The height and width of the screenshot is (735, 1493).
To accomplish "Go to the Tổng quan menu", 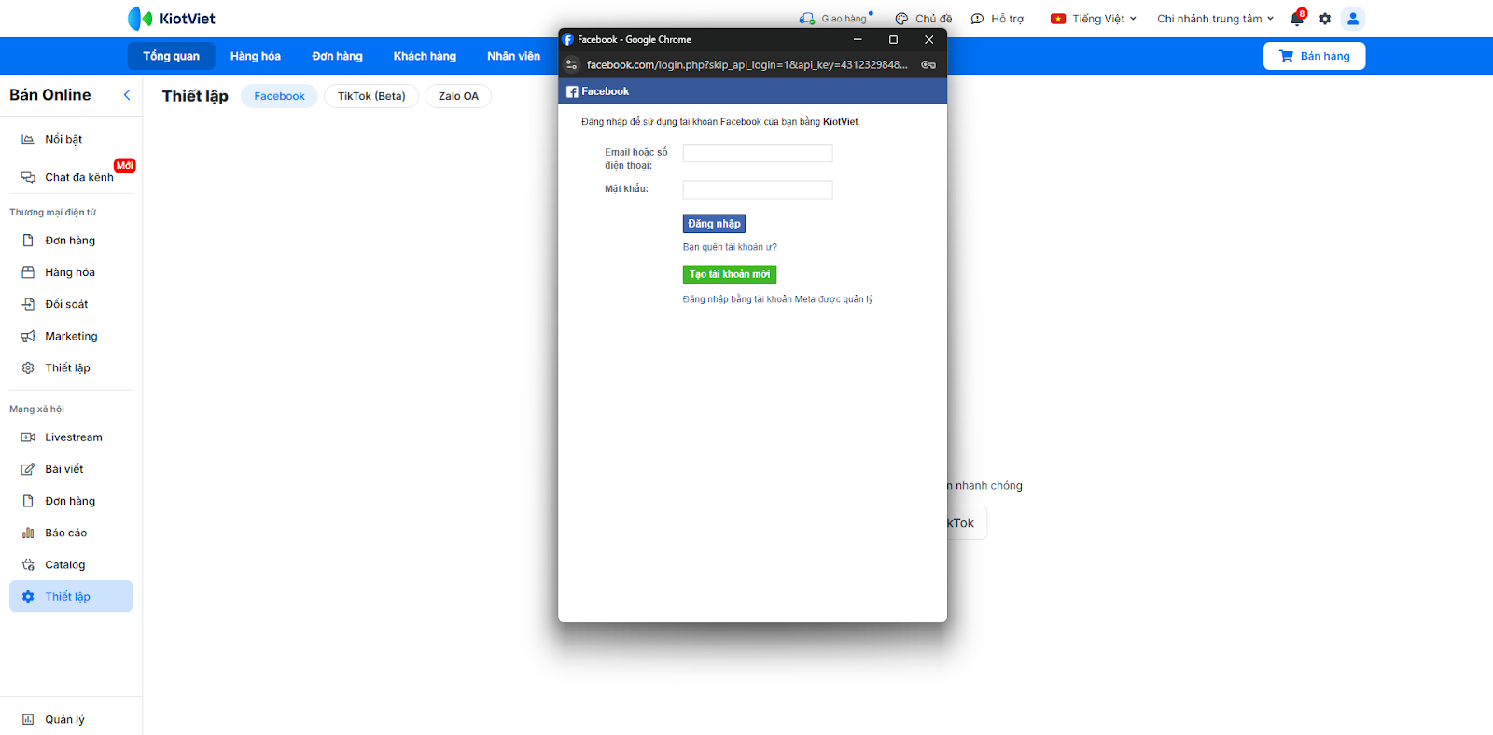I will pyautogui.click(x=171, y=56).
